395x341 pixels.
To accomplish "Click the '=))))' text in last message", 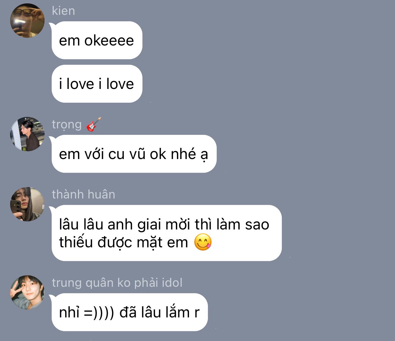I will (x=99, y=313).
